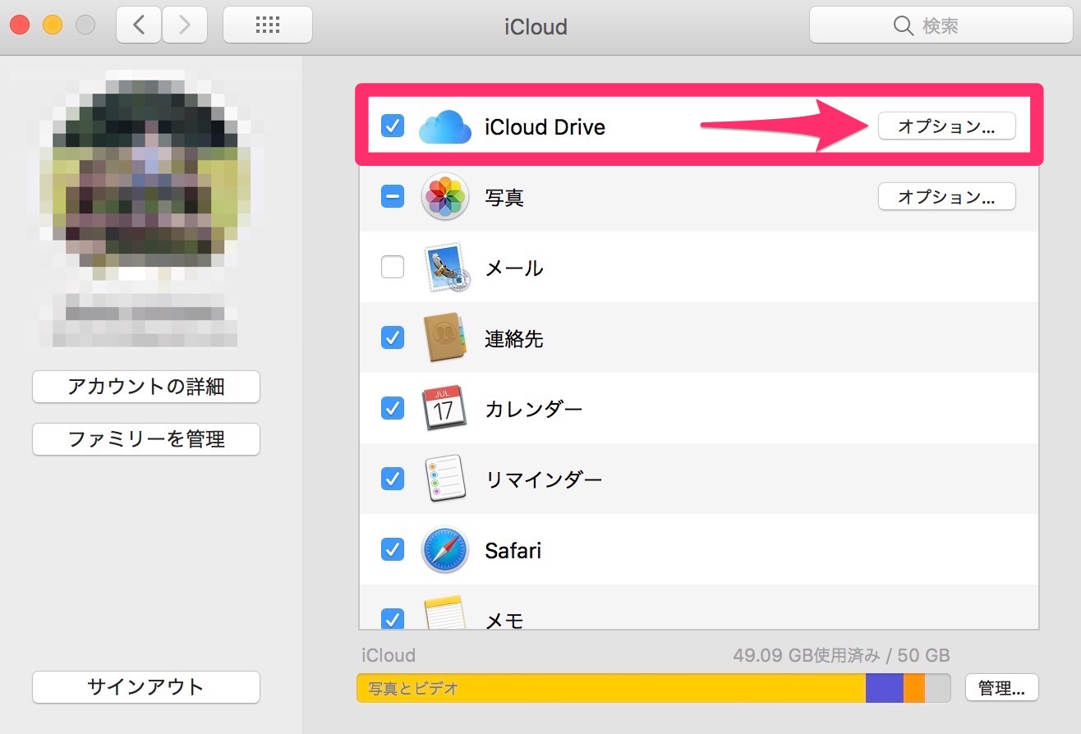This screenshot has height=734, width=1081.
Task: Click the カレンダー label text
Action: tap(534, 408)
